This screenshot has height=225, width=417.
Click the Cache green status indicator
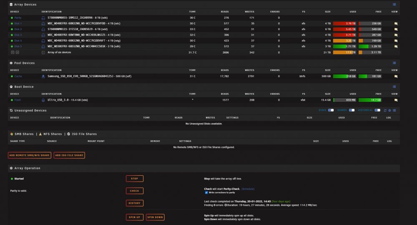click(x=12, y=76)
